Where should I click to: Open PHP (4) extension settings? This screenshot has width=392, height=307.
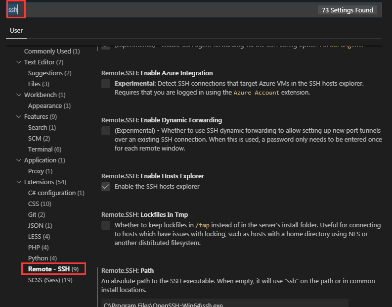pos(39,248)
